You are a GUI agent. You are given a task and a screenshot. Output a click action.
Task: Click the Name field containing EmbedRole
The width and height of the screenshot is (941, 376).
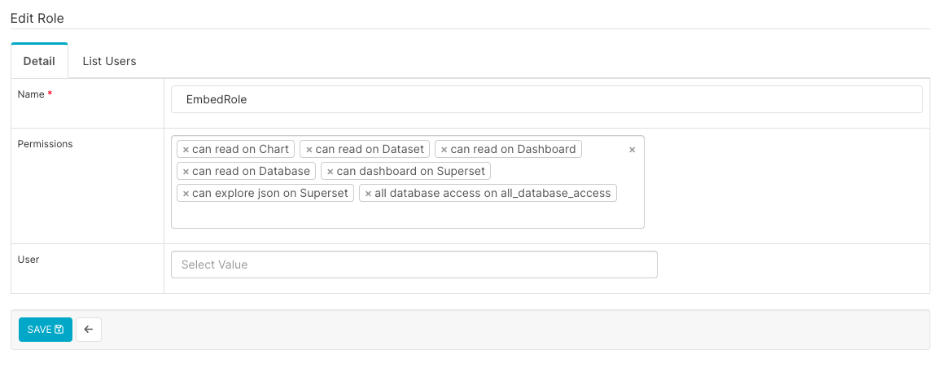(546, 99)
